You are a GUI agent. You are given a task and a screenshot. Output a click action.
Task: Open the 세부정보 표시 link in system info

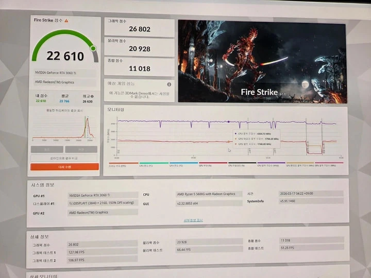pos(193,220)
